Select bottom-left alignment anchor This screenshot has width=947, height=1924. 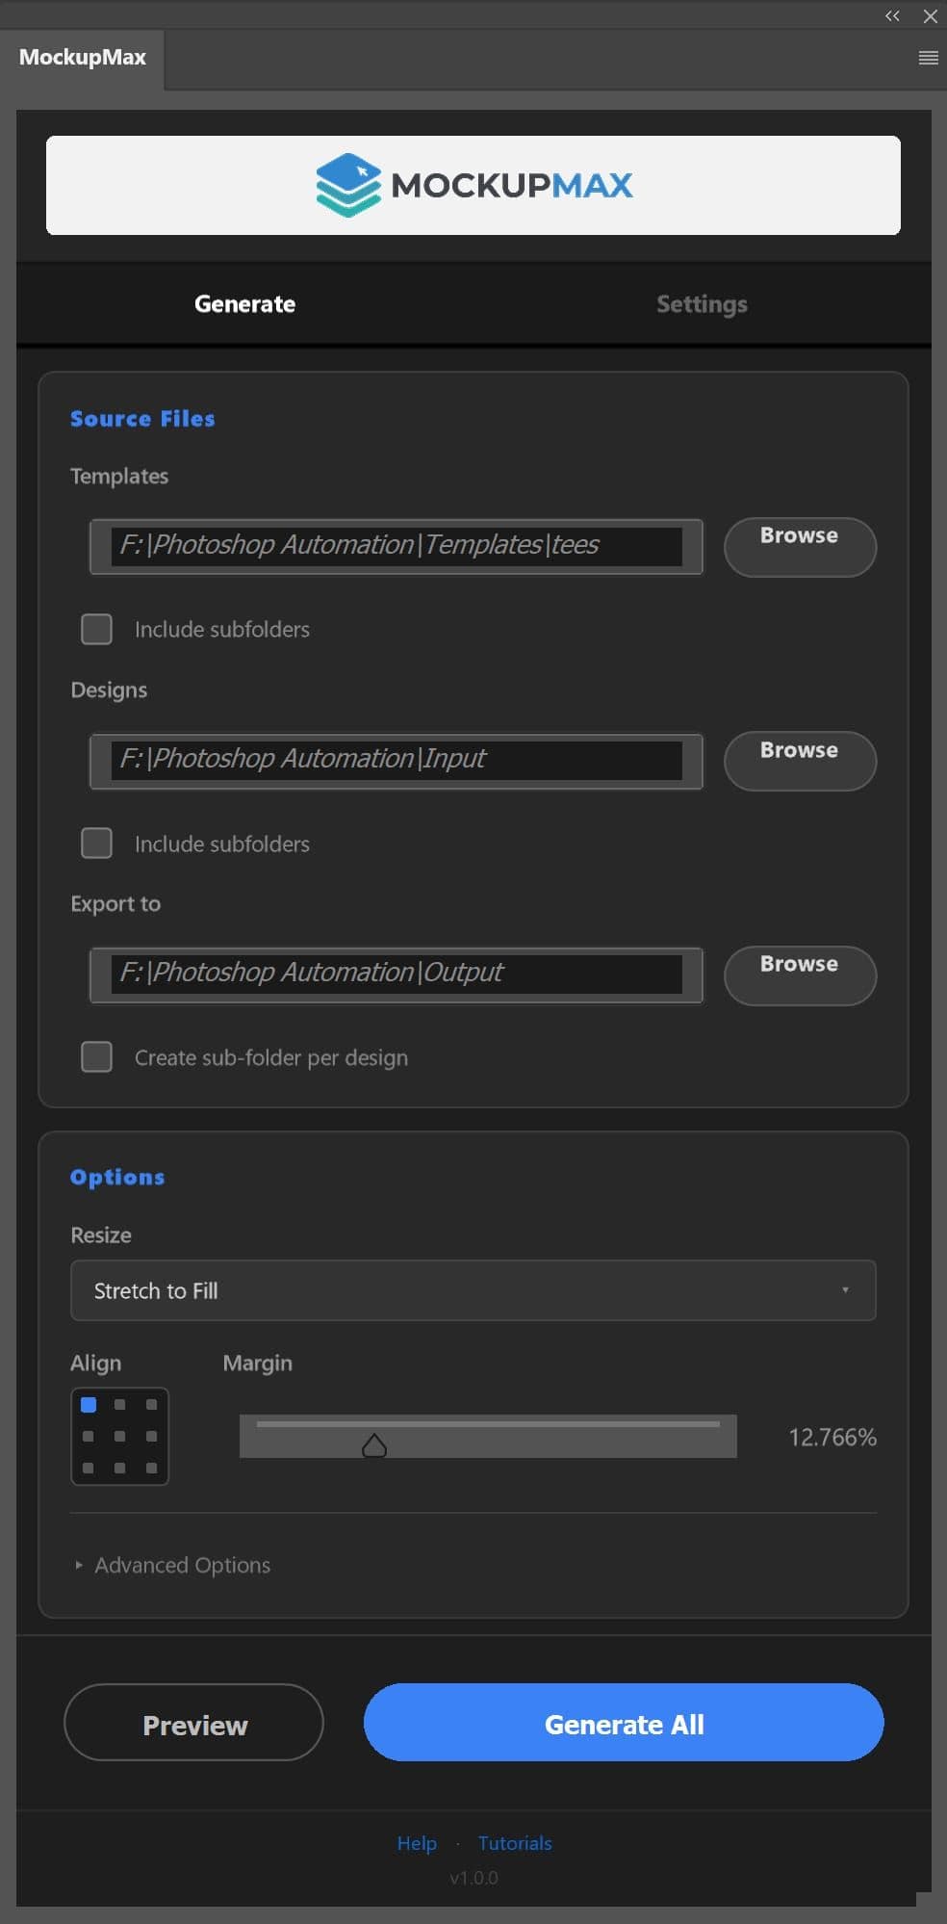[89, 1468]
